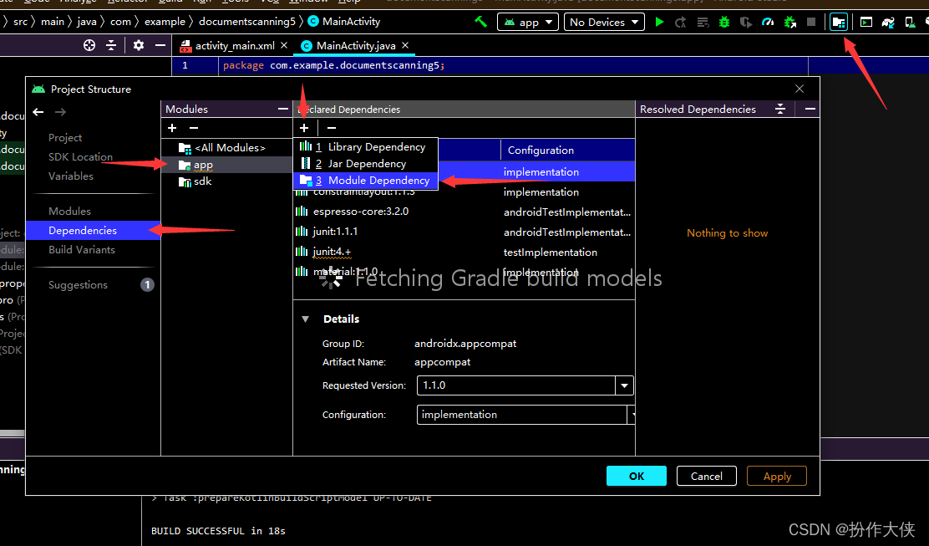The width and height of the screenshot is (929, 546).
Task: Click Apply Changes and Restart Activity icon
Action: [681, 22]
